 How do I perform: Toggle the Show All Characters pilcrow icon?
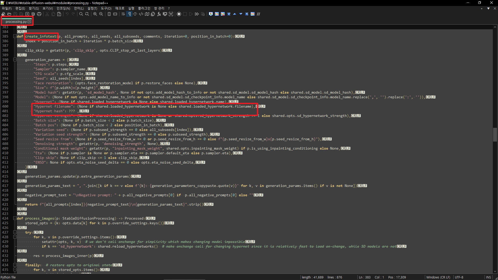point(129,14)
